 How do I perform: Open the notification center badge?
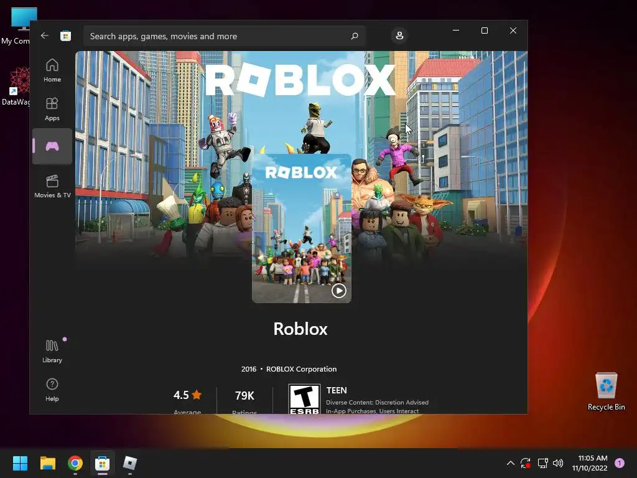tap(620, 463)
